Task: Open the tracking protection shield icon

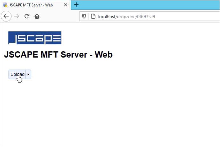Action: click(x=84, y=16)
